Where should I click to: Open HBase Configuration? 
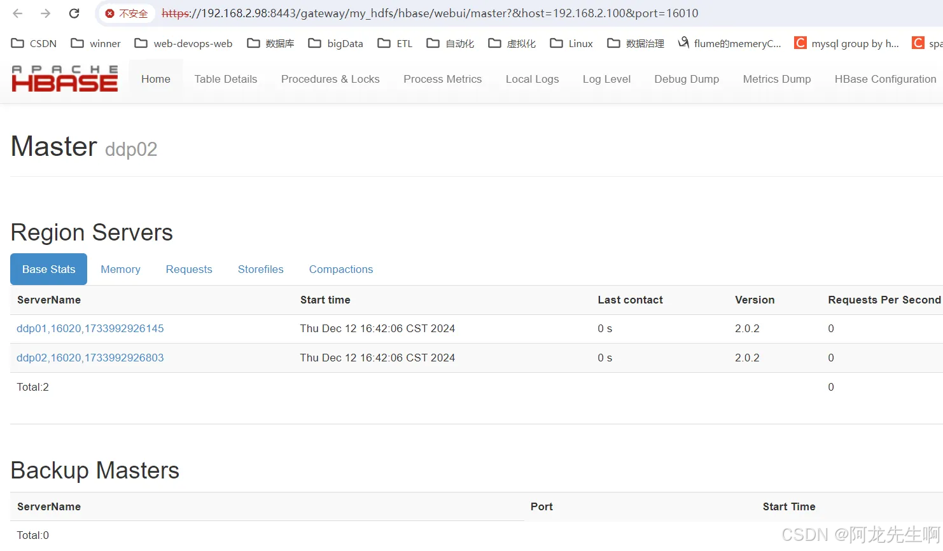(885, 79)
